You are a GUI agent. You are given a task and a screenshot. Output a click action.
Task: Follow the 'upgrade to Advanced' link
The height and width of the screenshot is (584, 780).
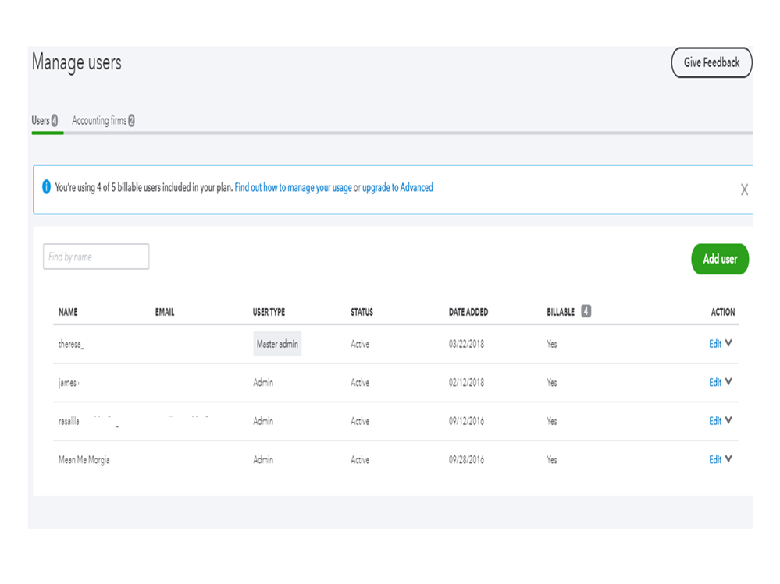click(x=397, y=188)
